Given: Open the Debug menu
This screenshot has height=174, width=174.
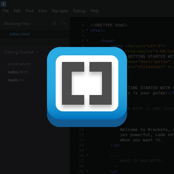Looking at the screenshot, I should [x=79, y=11].
